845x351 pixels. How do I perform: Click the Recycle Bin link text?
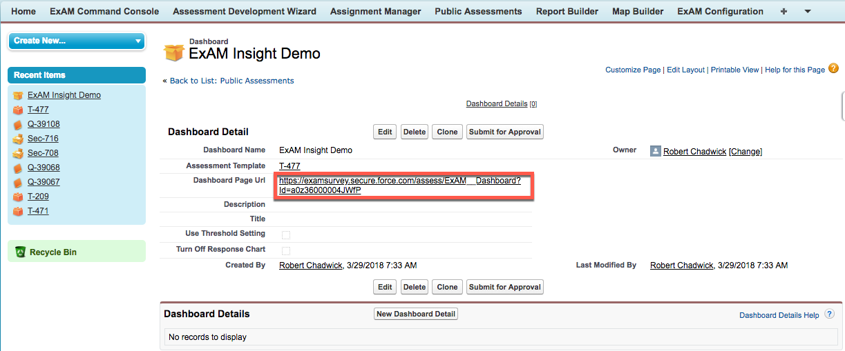(x=53, y=252)
